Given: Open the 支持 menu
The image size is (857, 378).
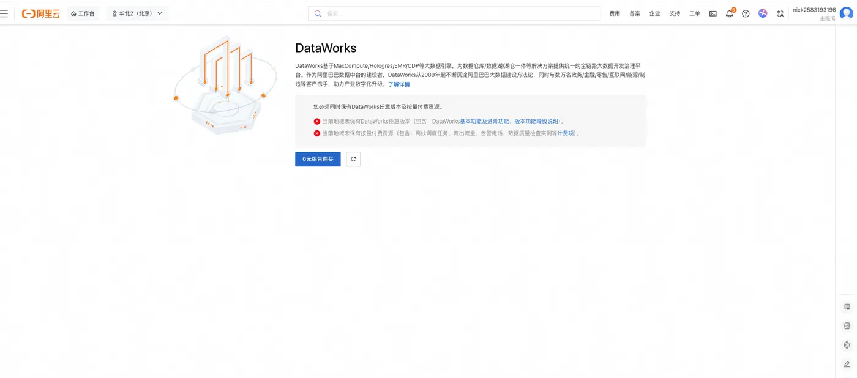Looking at the screenshot, I should click(x=675, y=13).
